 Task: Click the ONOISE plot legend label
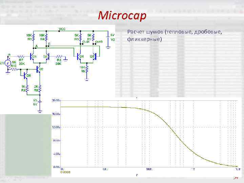(65, 172)
